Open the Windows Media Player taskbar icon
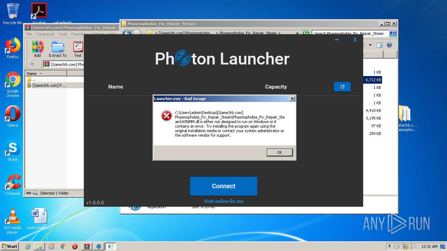Viewport: 447px width, 251px height. click(x=51, y=246)
